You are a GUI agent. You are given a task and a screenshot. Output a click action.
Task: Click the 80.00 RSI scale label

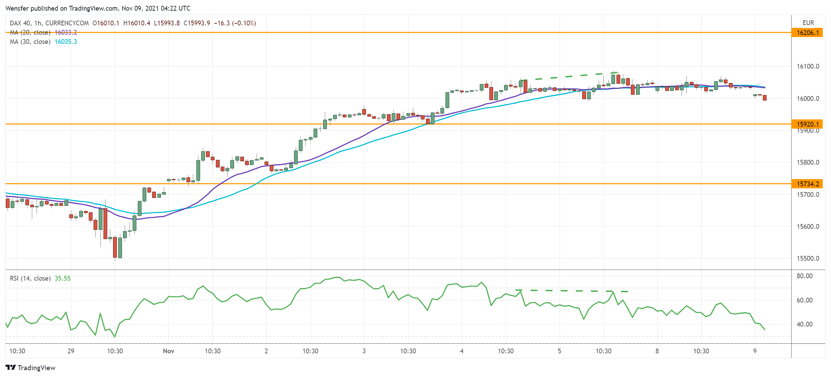(x=804, y=276)
